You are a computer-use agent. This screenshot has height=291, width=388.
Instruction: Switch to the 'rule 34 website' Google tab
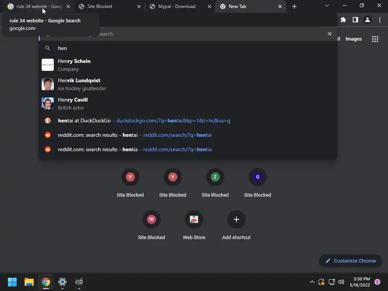(37, 6)
